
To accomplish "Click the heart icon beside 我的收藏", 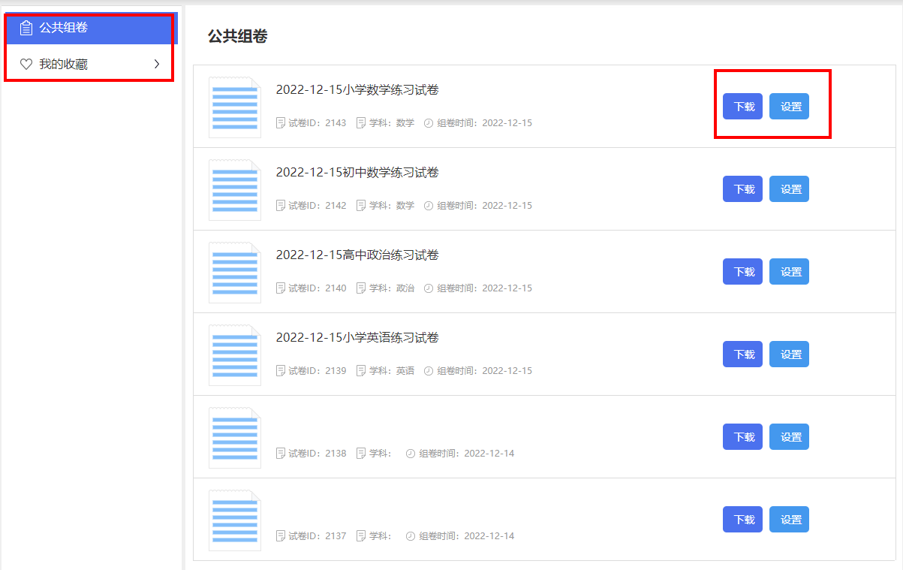I will [x=26, y=65].
